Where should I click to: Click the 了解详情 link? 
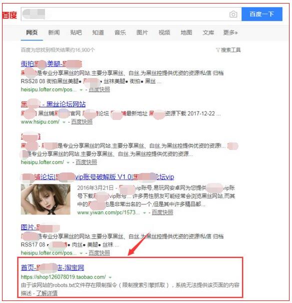click(x=47, y=293)
